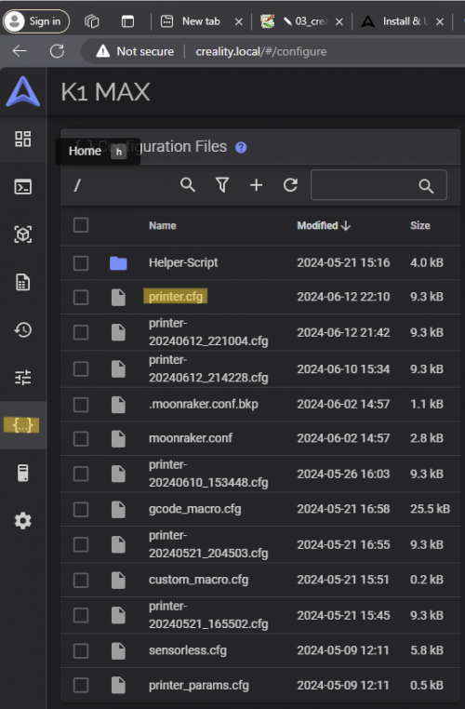Open sensorless.cfg file

click(x=188, y=650)
